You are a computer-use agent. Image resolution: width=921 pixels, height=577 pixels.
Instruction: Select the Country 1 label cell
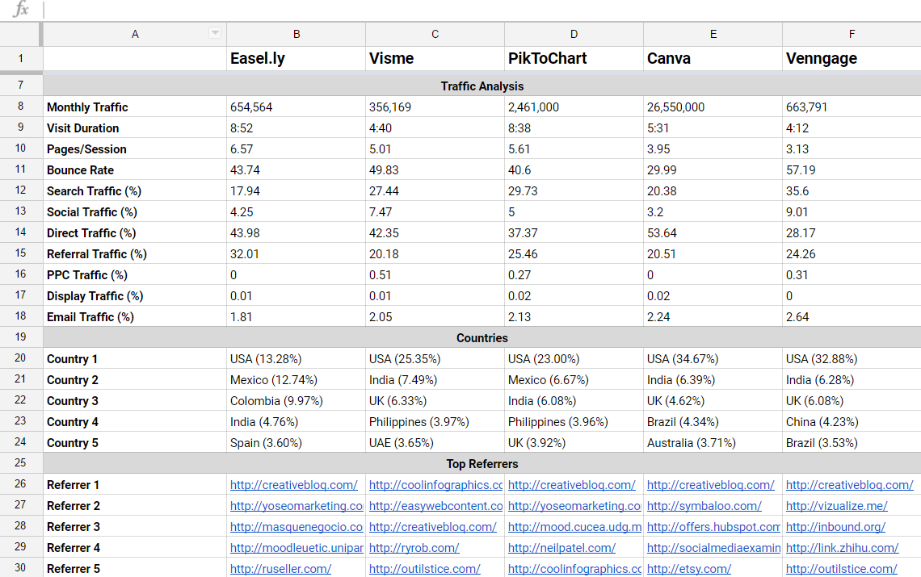pyautogui.click(x=135, y=358)
